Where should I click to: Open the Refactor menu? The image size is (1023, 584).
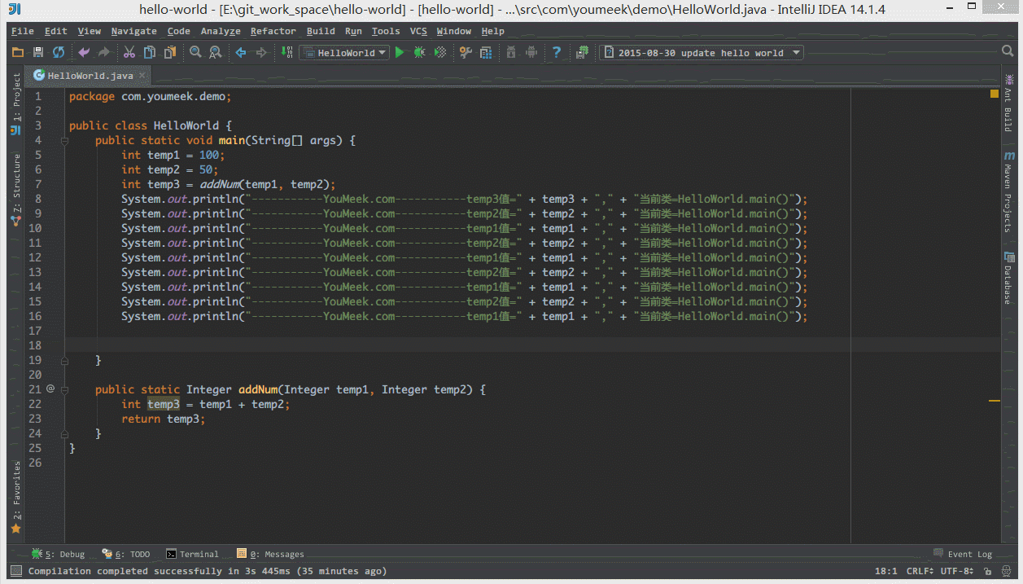pos(273,31)
